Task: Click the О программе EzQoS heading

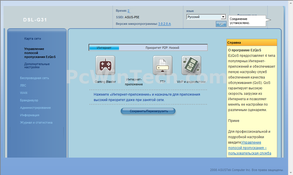Action: point(245,50)
